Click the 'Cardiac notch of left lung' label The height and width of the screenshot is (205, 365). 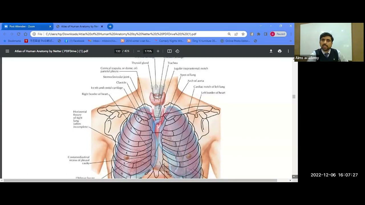pyautogui.click(x=209, y=87)
